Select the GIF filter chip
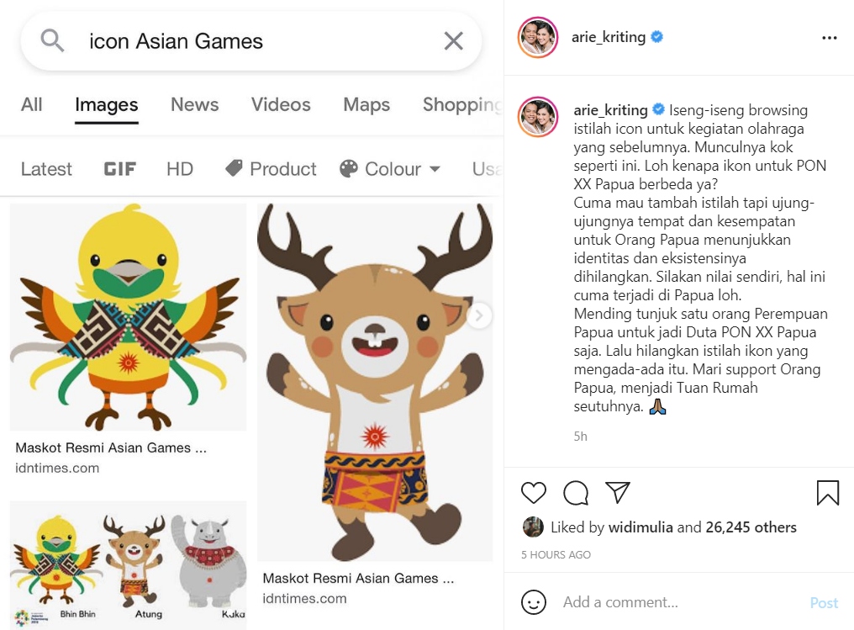 coord(120,169)
